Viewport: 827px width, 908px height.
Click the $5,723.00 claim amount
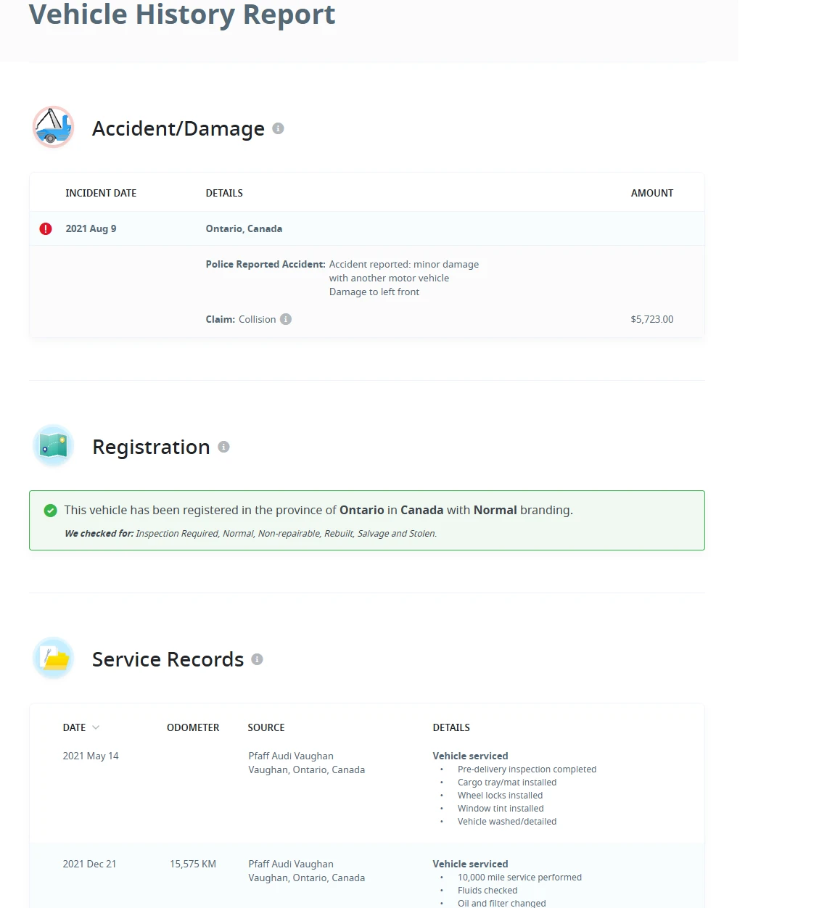tap(652, 319)
